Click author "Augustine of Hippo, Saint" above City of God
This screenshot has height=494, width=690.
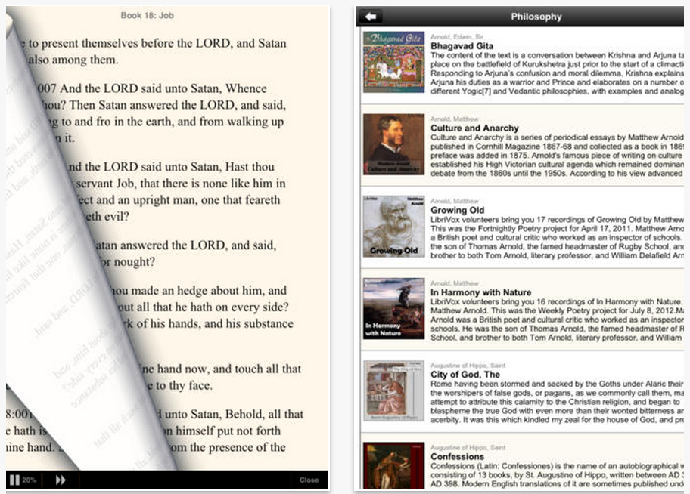click(x=468, y=366)
